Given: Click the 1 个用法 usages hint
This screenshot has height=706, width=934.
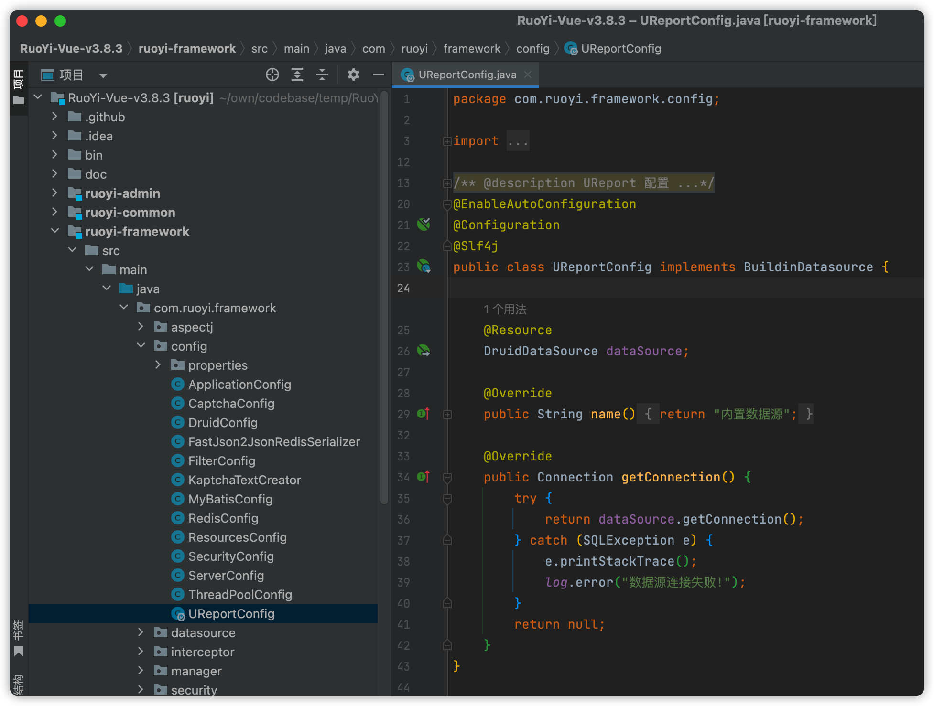Looking at the screenshot, I should (505, 309).
